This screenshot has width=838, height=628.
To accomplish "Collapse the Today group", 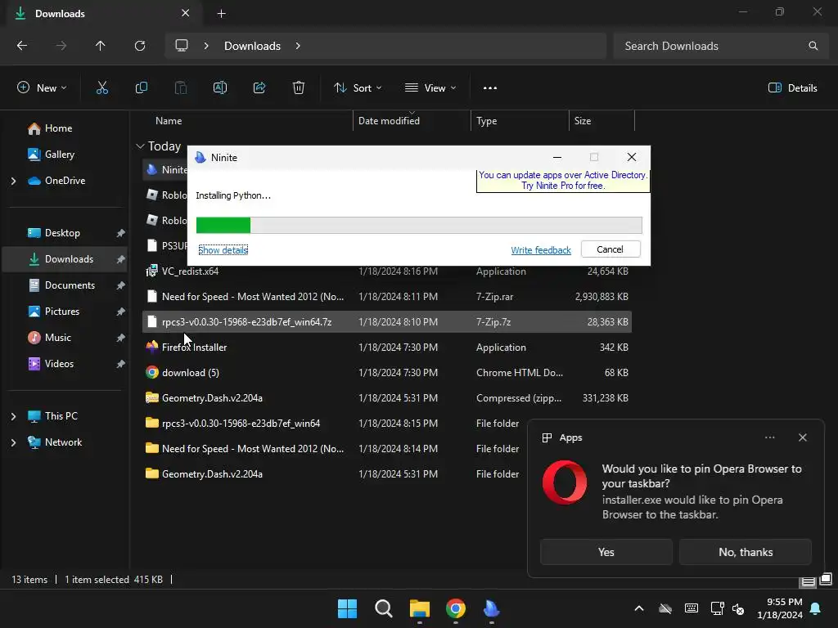I will click(140, 146).
